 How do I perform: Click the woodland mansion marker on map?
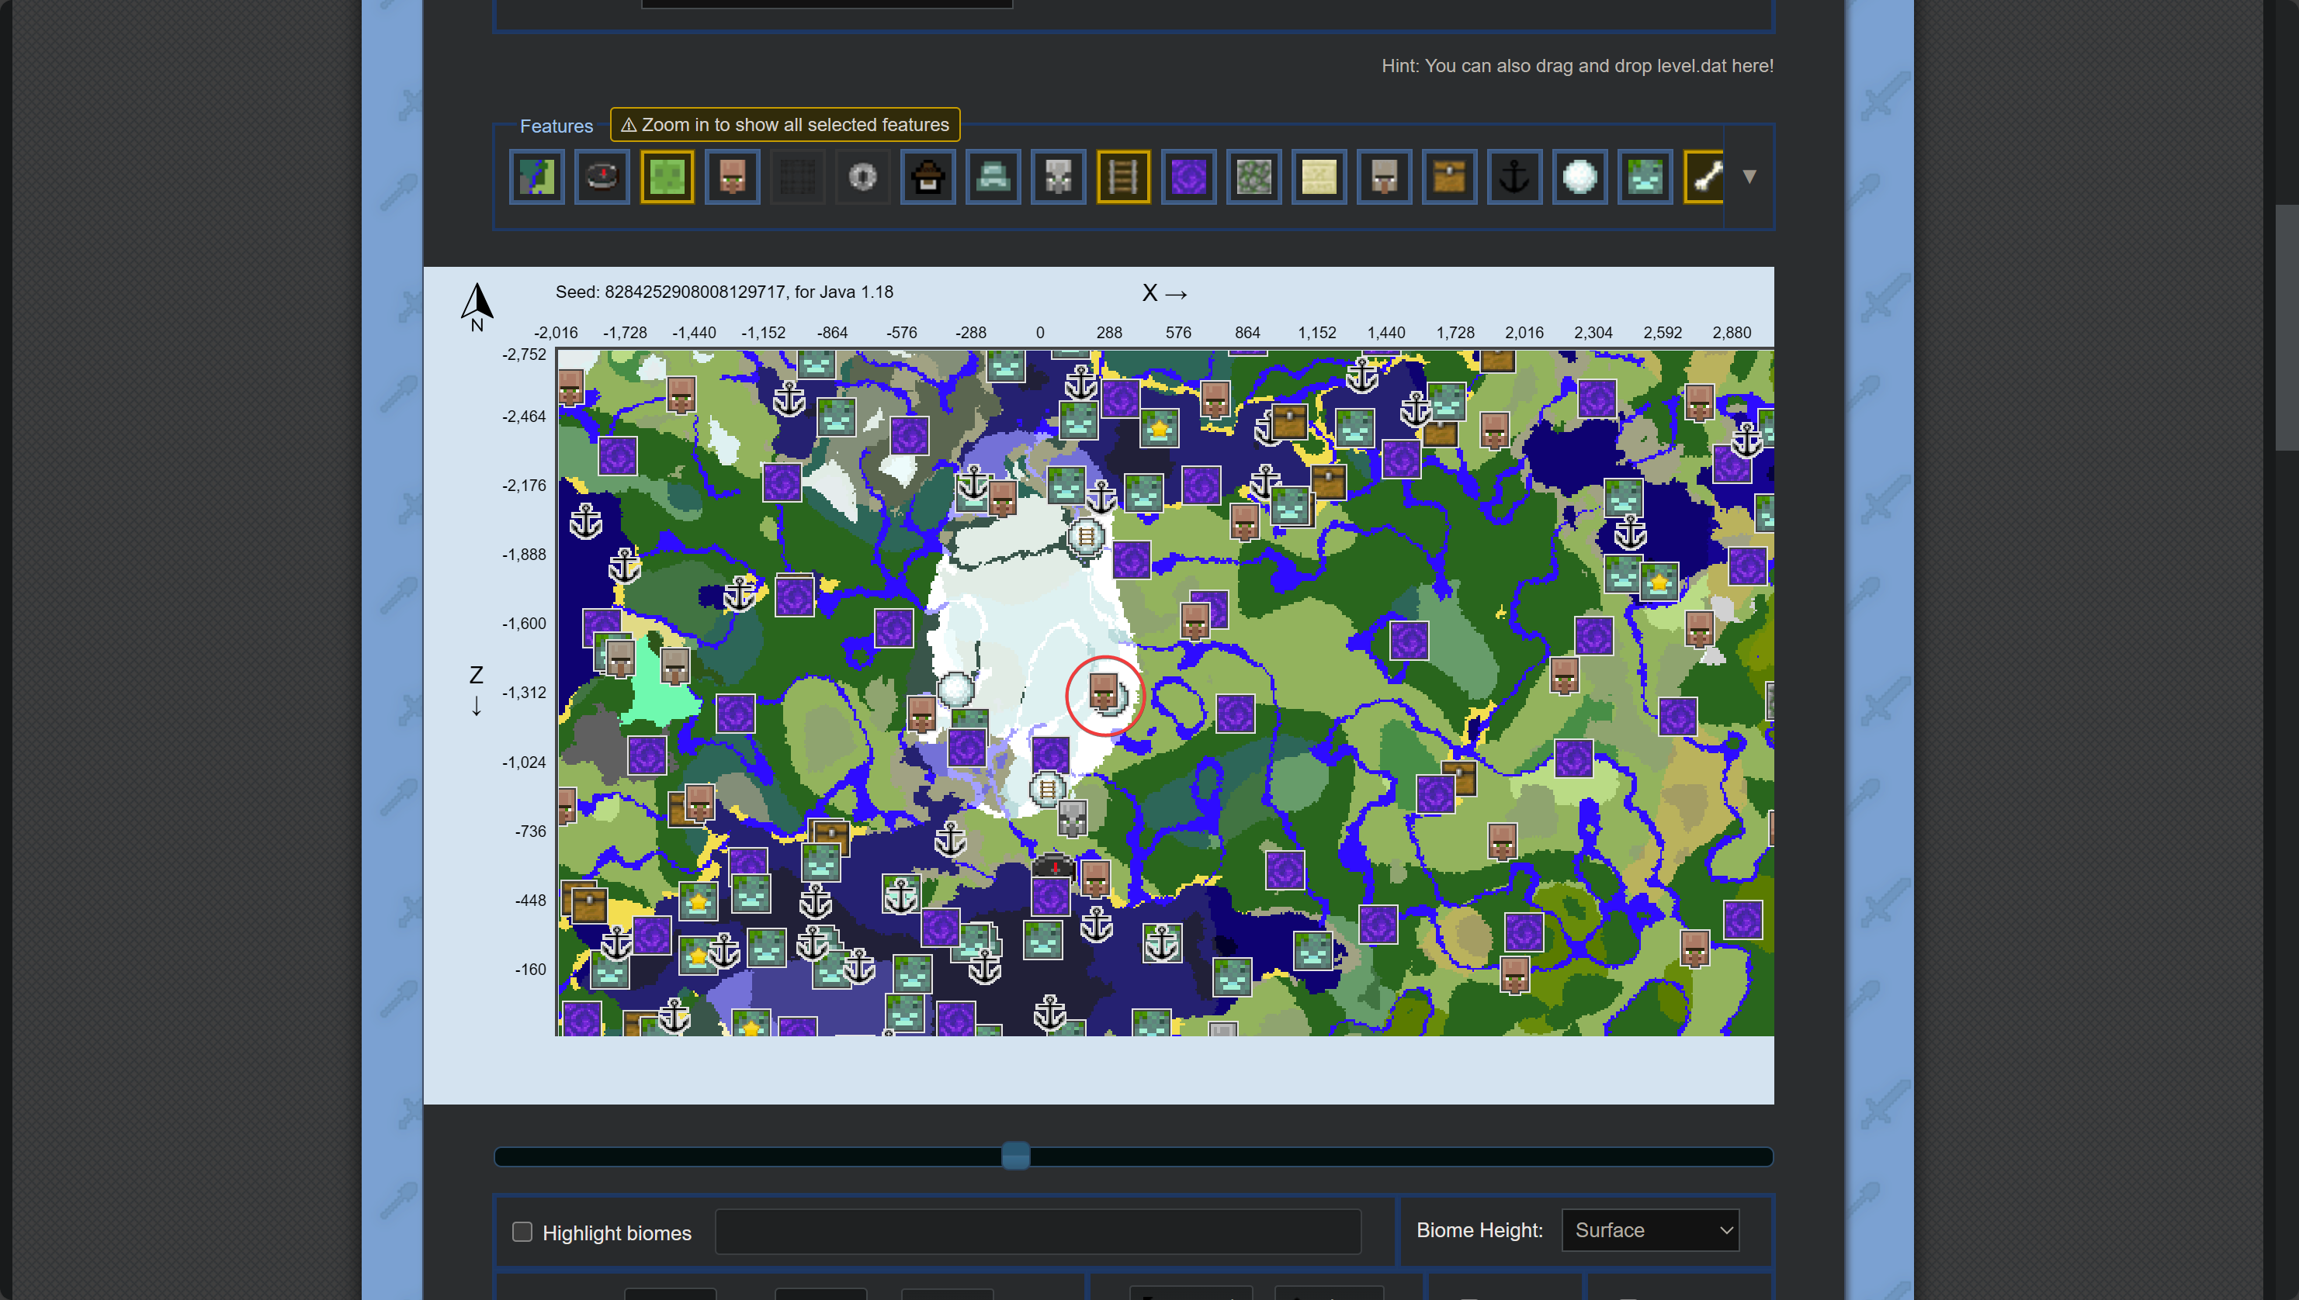click(1073, 818)
